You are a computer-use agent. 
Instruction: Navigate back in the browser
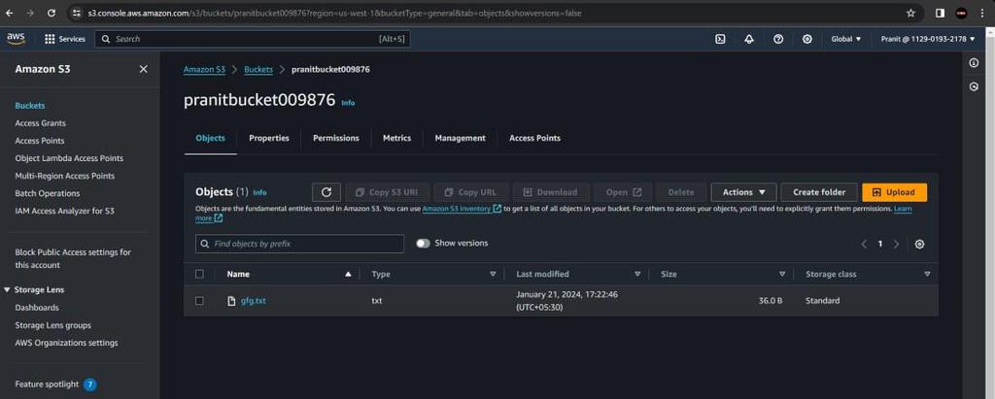coord(10,13)
